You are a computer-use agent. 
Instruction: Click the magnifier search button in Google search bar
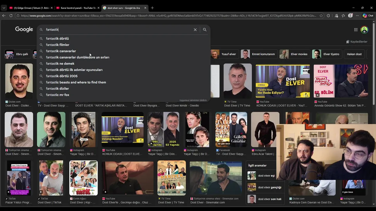point(205,30)
